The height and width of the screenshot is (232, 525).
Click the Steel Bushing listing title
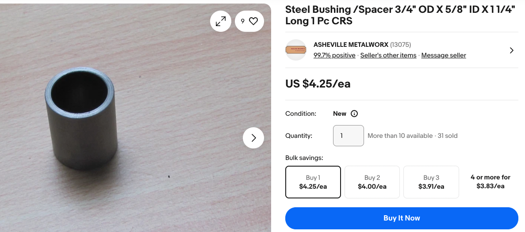click(400, 15)
